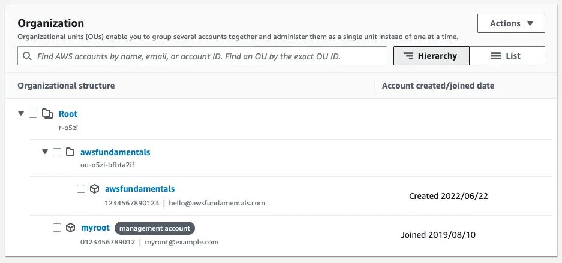Switch to the List view

[x=507, y=56]
